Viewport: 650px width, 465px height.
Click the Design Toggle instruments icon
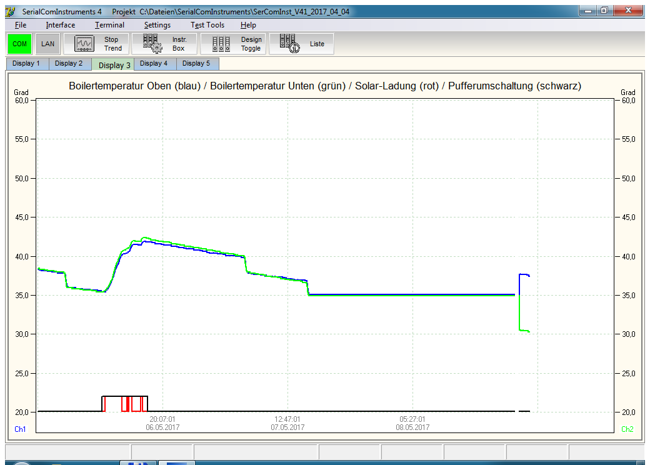(x=221, y=44)
